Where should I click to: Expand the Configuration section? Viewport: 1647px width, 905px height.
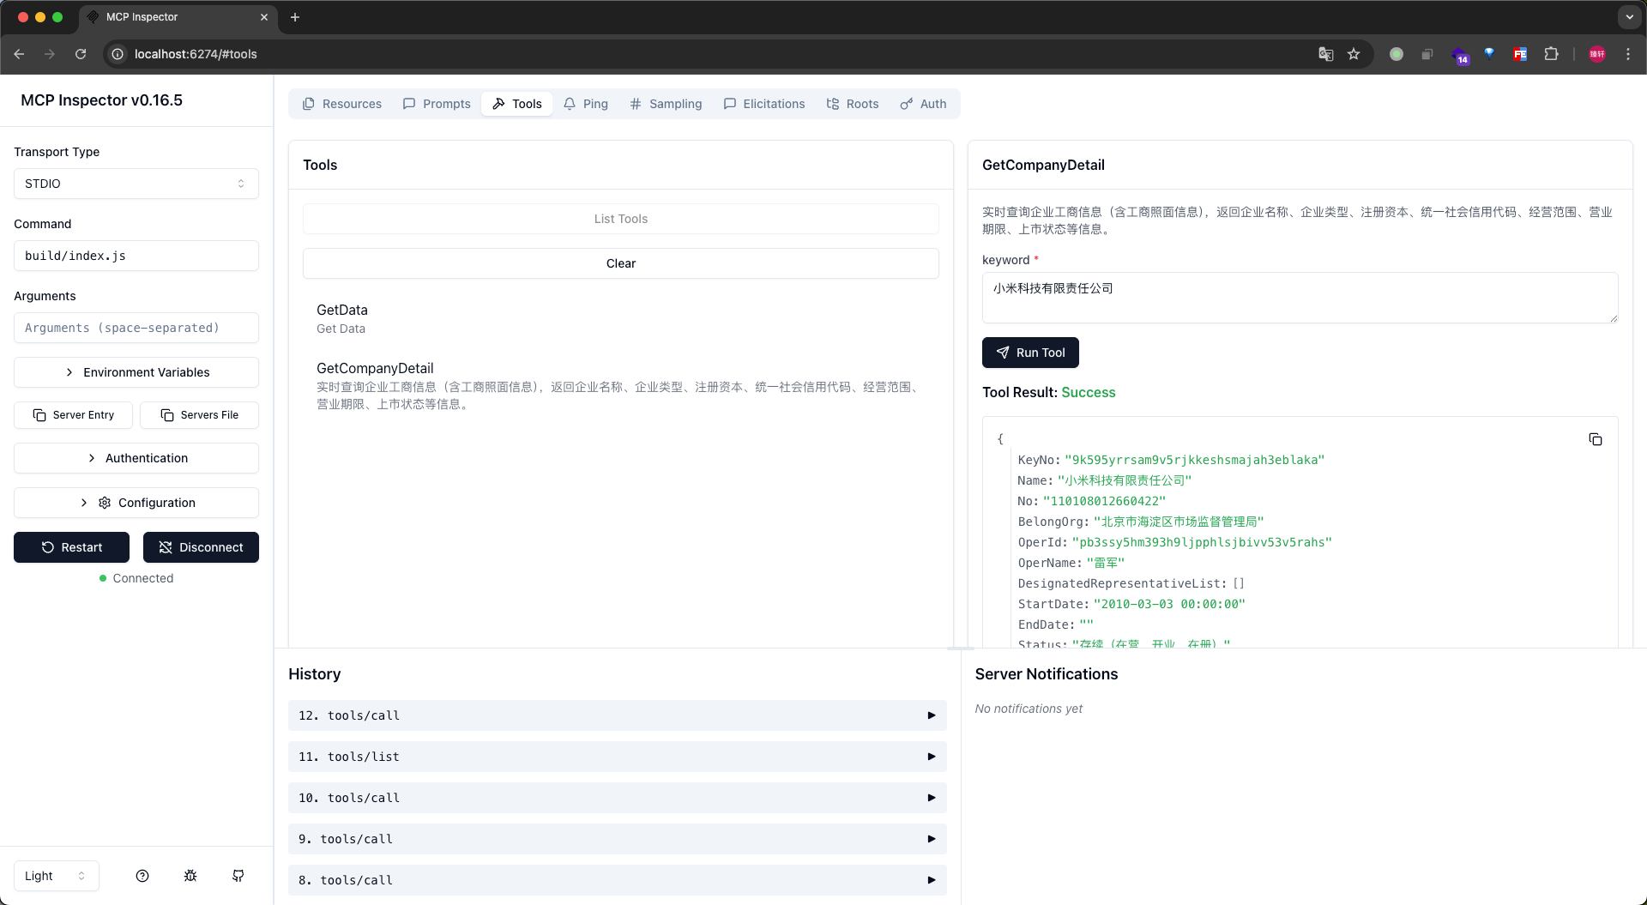tap(136, 503)
